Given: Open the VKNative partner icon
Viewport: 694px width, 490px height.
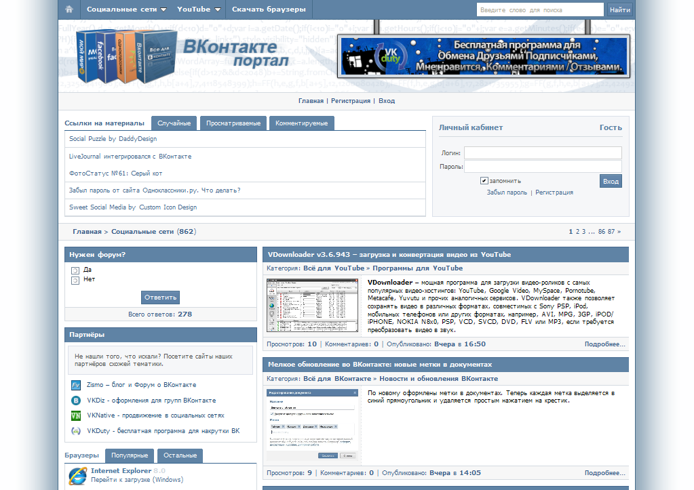Looking at the screenshot, I should click(x=76, y=415).
